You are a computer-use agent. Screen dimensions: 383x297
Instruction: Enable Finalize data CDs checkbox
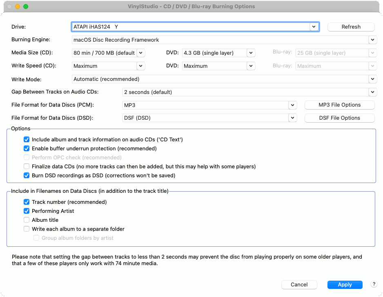pos(27,166)
